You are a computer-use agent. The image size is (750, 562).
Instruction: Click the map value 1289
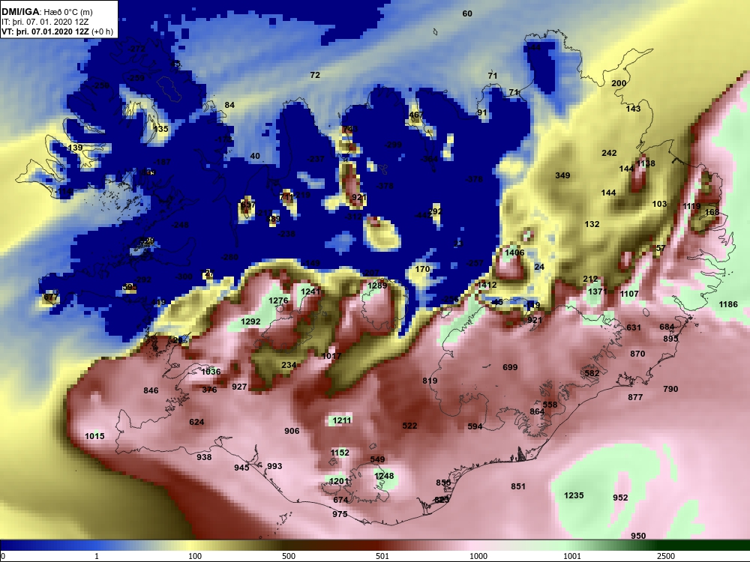click(x=377, y=285)
